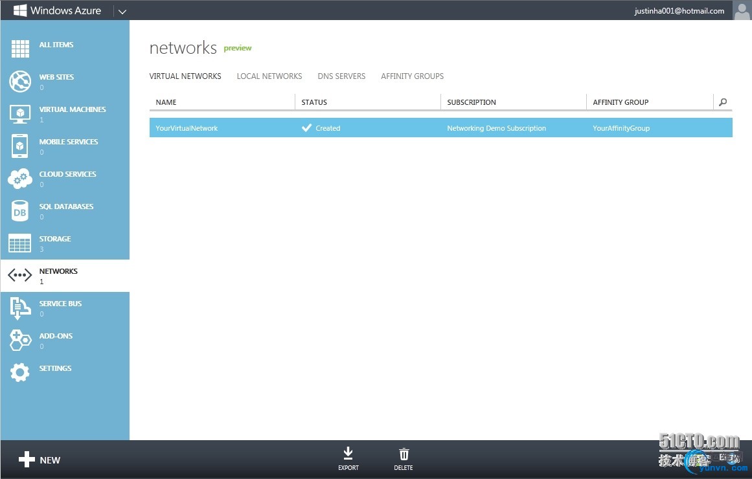Switch to the Virtual Networks tab
Viewport: 752px width, 479px height.
point(185,76)
